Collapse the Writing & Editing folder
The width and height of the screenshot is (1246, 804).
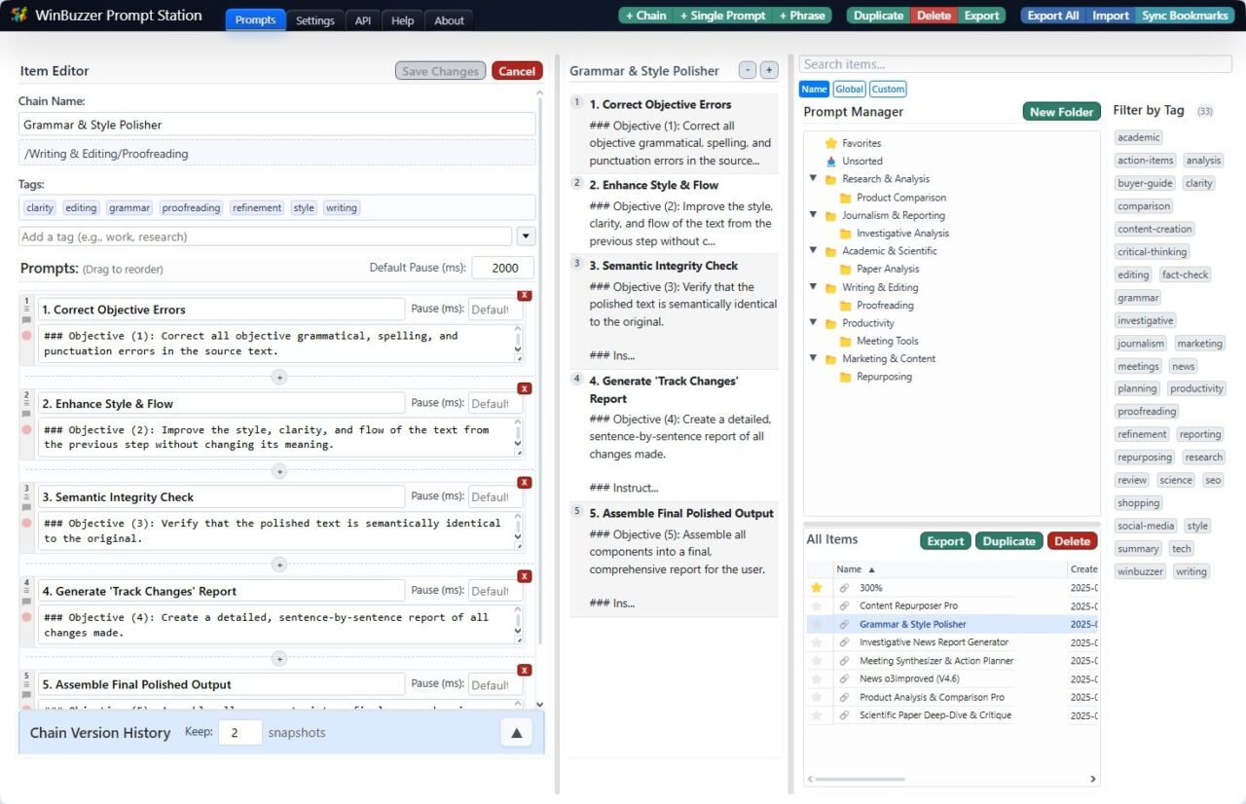point(814,287)
